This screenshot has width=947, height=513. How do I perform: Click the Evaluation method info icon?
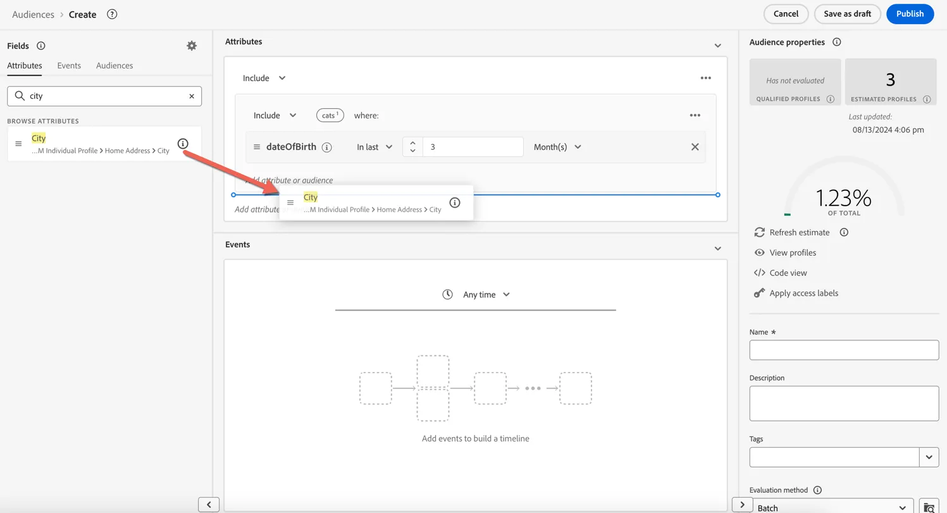point(817,490)
